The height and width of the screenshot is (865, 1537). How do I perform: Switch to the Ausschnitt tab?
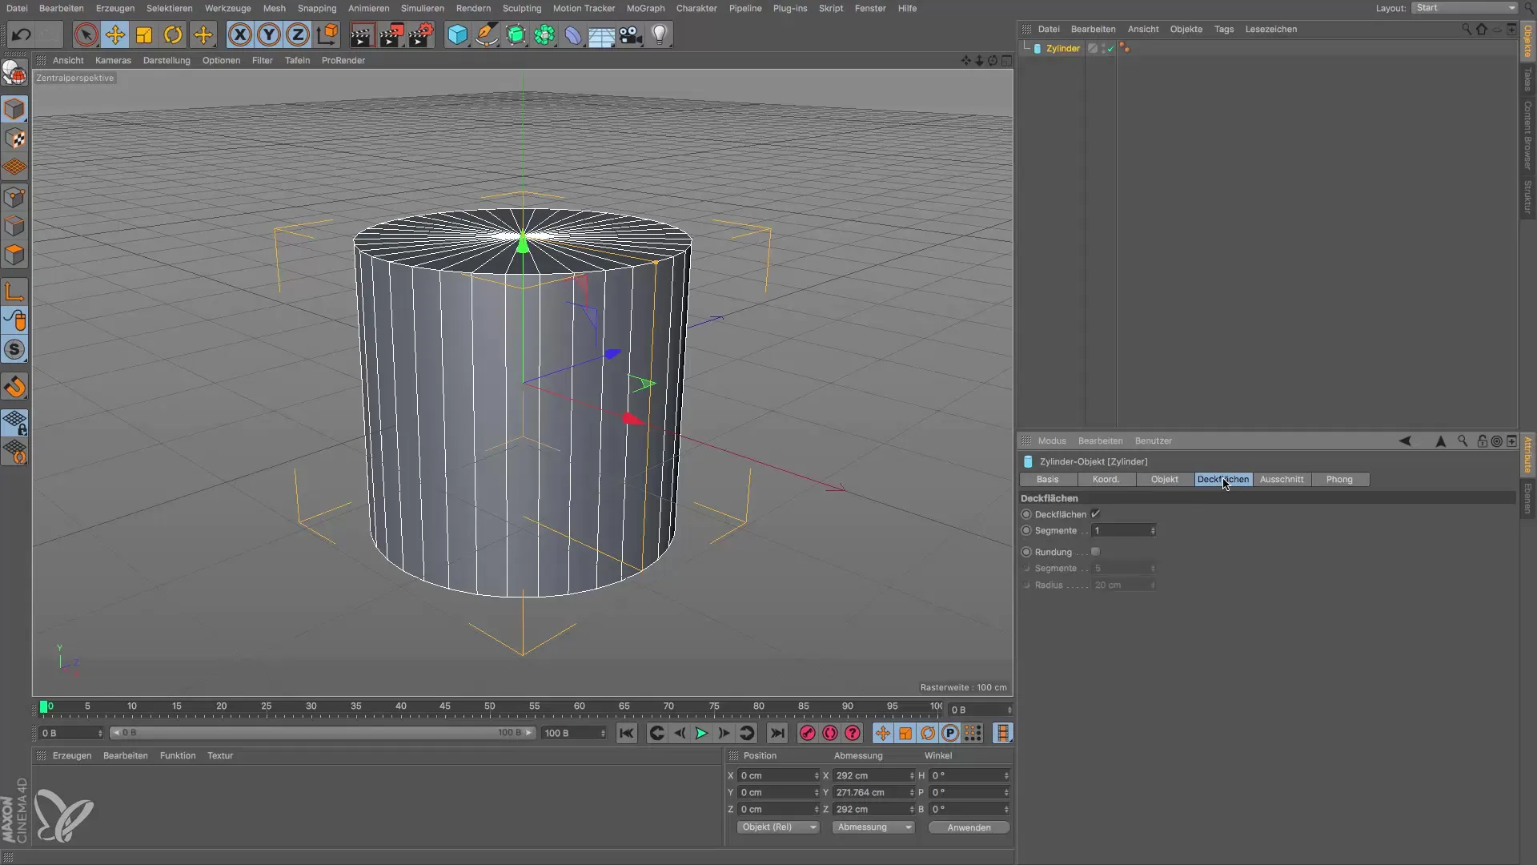tap(1282, 479)
